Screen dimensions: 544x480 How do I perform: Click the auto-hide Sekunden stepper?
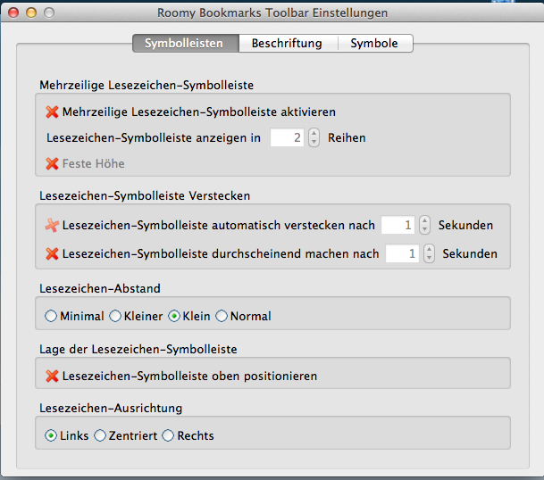(x=424, y=226)
